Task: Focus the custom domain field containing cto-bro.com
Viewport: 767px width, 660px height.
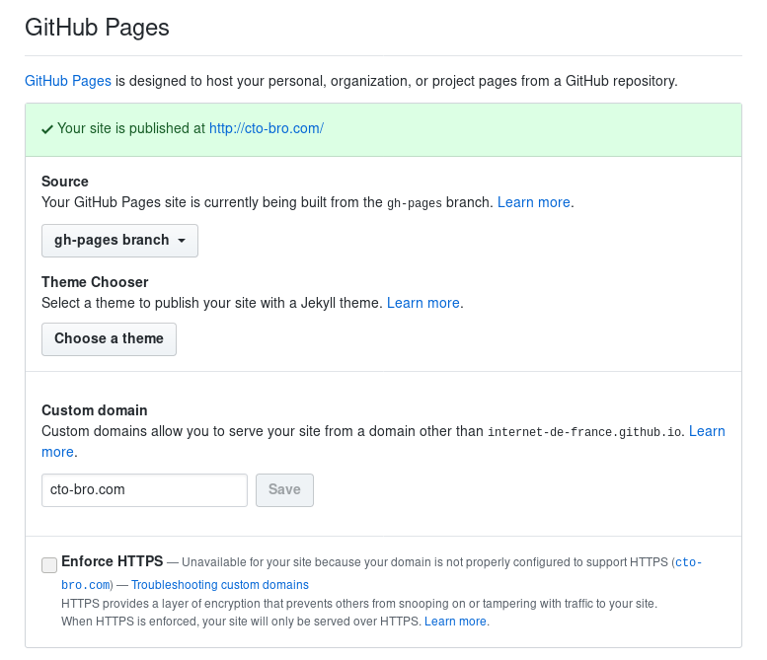Action: coord(144,490)
